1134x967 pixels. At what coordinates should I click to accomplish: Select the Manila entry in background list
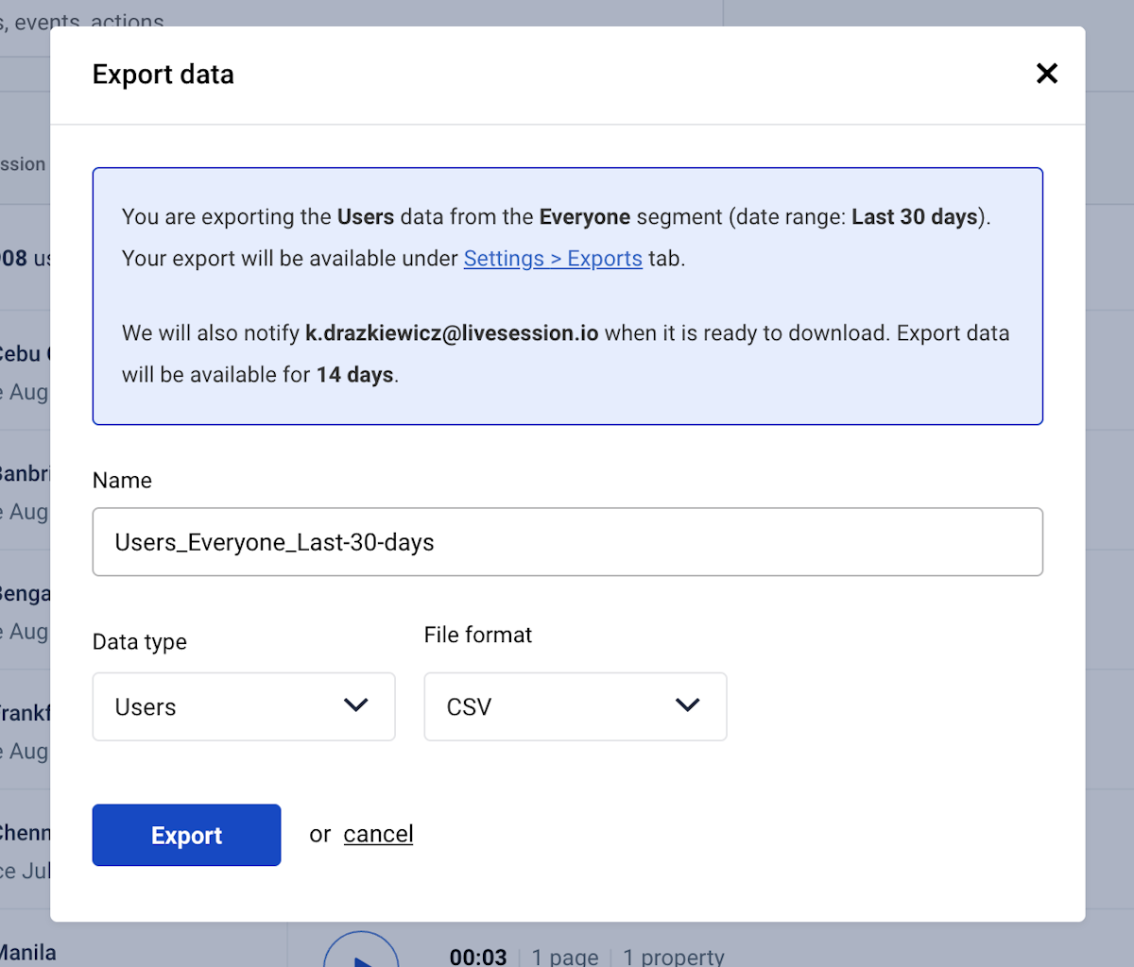pyautogui.click(x=28, y=952)
